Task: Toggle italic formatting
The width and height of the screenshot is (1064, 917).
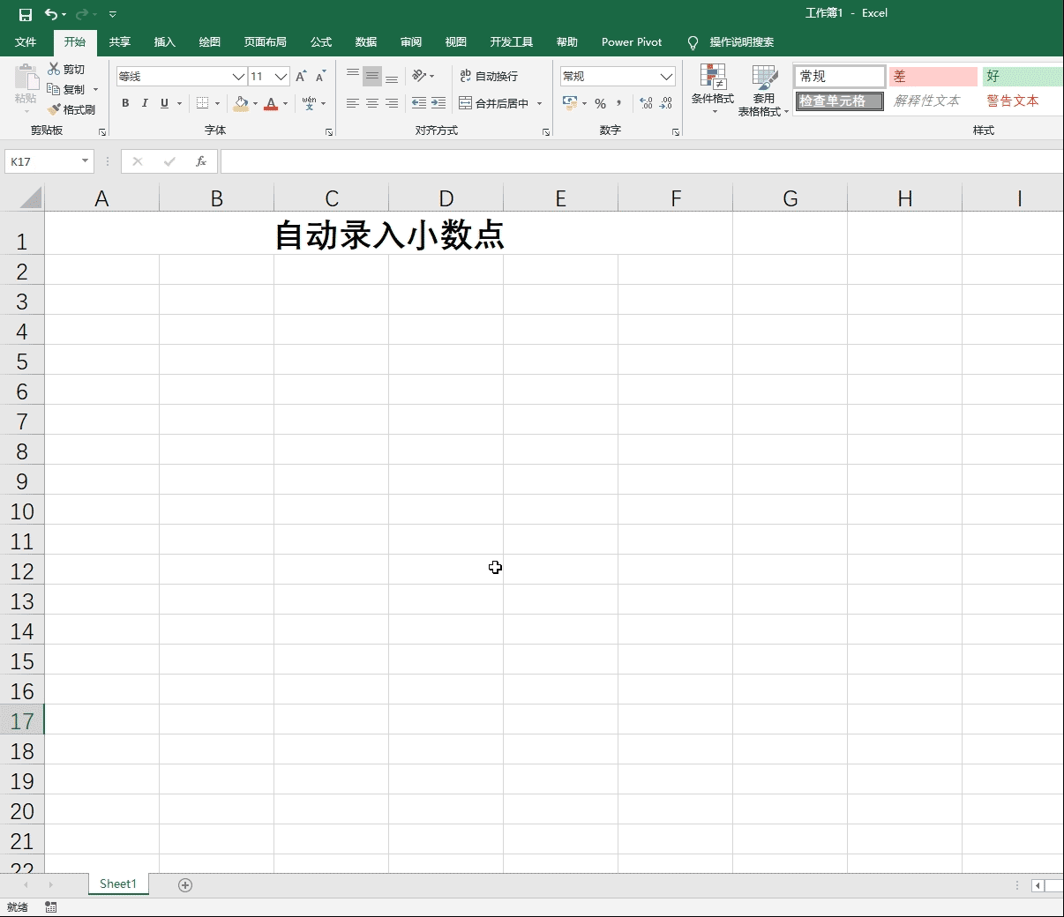Action: click(x=145, y=103)
